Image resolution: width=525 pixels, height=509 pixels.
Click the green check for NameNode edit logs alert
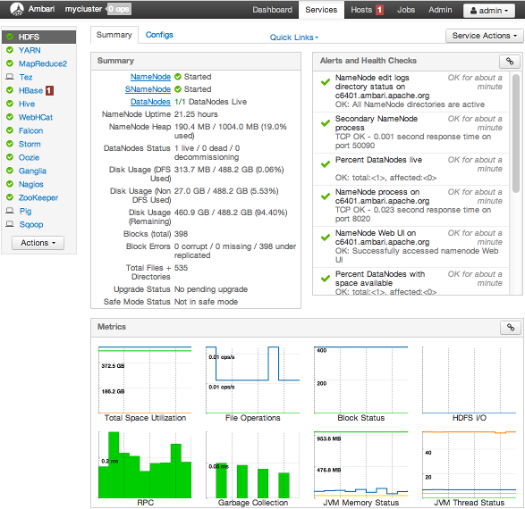326,82
